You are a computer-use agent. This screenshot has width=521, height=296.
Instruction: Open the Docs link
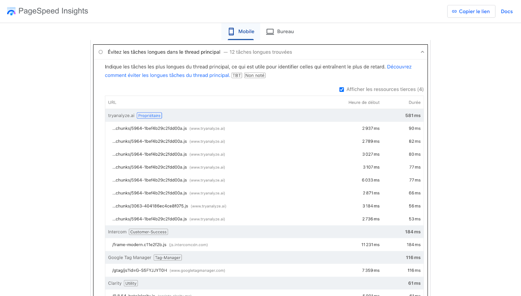coord(507,11)
